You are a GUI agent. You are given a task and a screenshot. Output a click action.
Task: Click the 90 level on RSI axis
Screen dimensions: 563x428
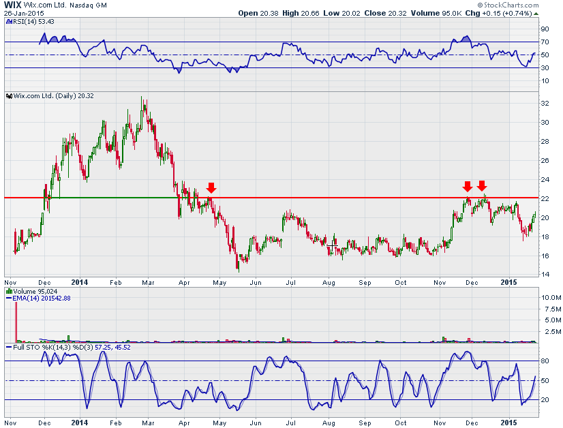[x=545, y=29]
